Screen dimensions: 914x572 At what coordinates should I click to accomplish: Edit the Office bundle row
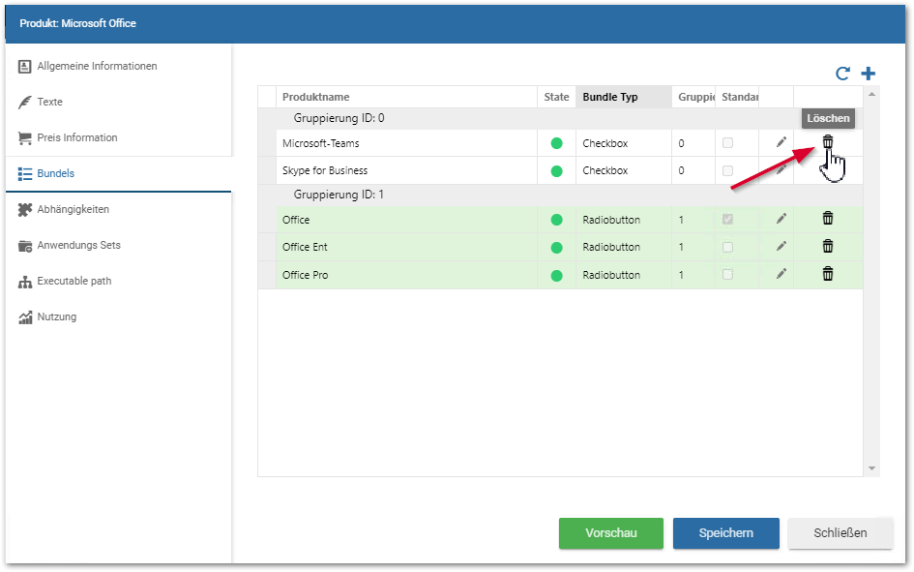pos(781,219)
